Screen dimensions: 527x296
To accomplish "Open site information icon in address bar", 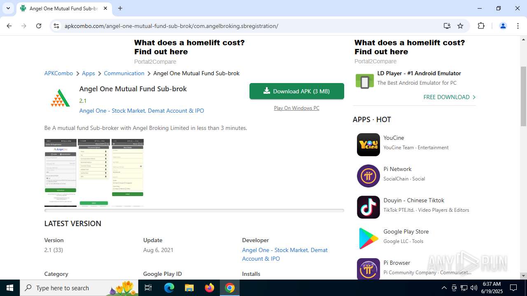I will (x=56, y=26).
